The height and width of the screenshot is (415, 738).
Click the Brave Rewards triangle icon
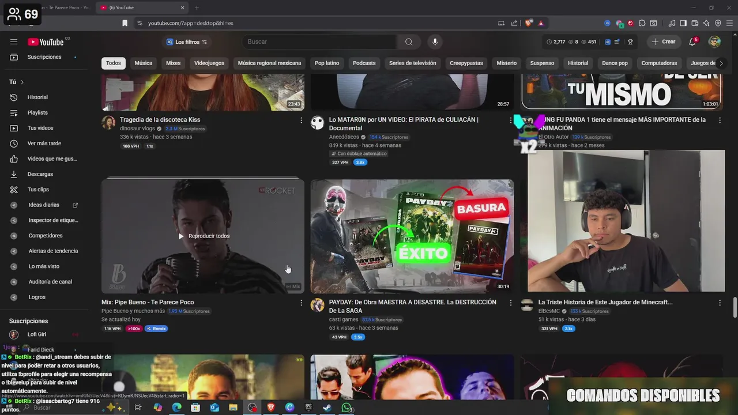pyautogui.click(x=541, y=23)
